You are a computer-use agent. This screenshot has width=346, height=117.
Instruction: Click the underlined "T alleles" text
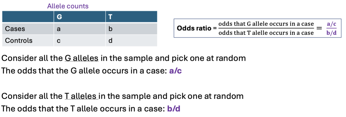point(81,96)
